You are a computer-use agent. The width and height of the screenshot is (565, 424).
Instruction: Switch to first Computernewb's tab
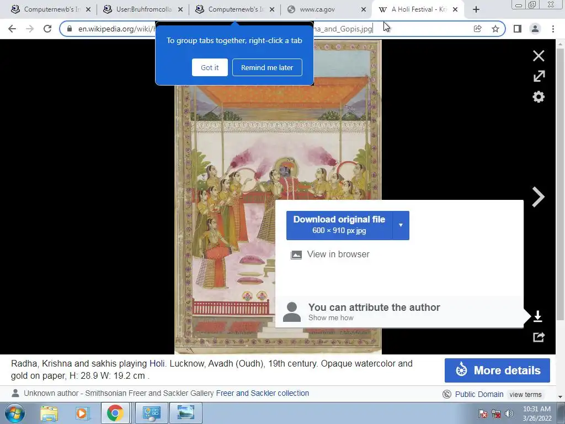point(51,10)
